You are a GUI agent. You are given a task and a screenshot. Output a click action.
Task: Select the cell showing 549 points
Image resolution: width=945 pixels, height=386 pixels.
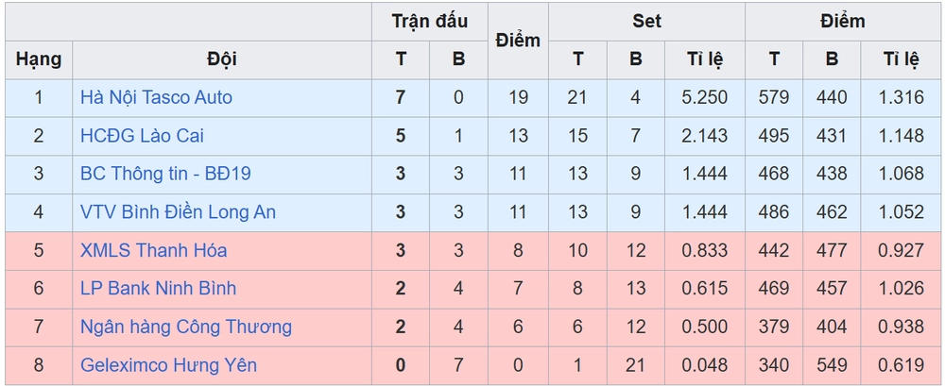[832, 365]
